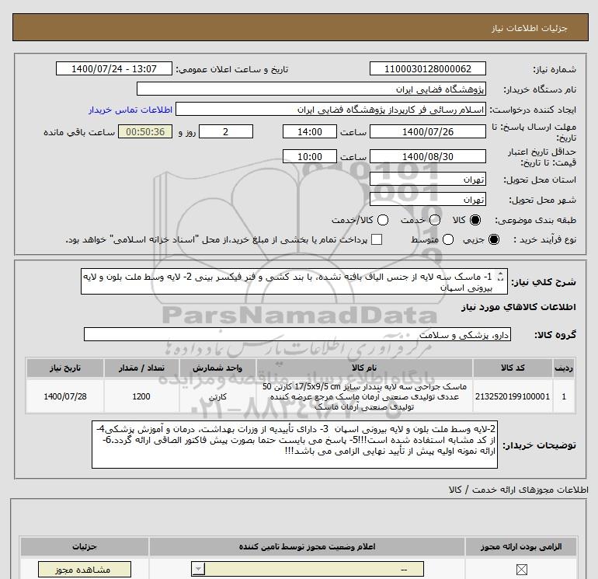598x579 pixels.
Task: Click the delivery province field تهران
Action: (x=427, y=179)
